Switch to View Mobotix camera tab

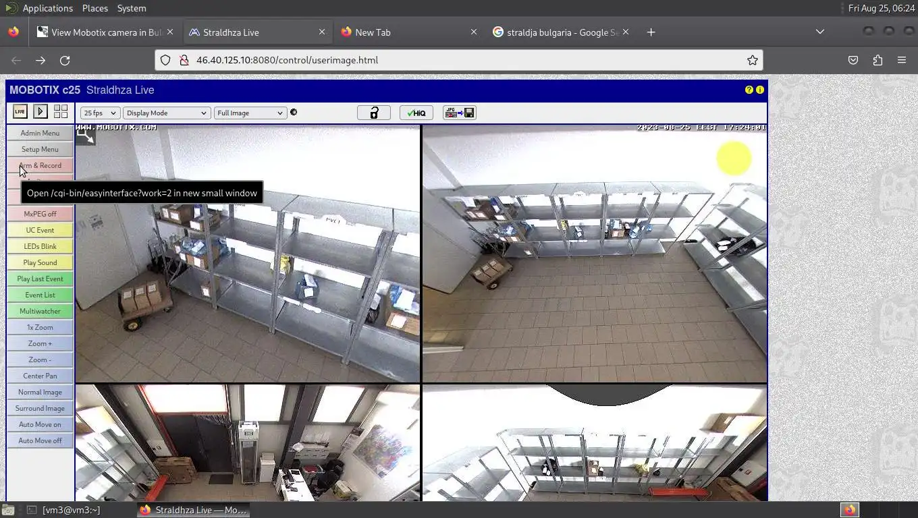pyautogui.click(x=106, y=32)
